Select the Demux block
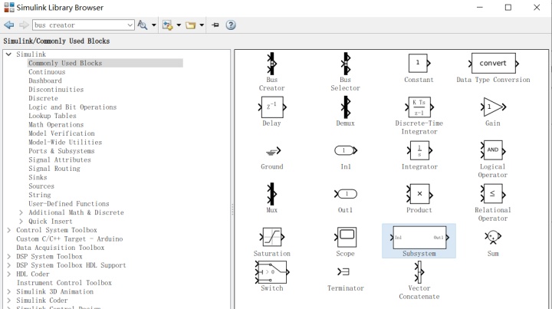This screenshot has width=552, height=309. click(345, 107)
